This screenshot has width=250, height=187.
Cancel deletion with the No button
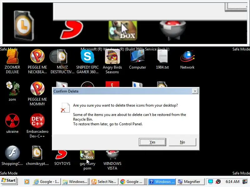pyautogui.click(x=182, y=142)
